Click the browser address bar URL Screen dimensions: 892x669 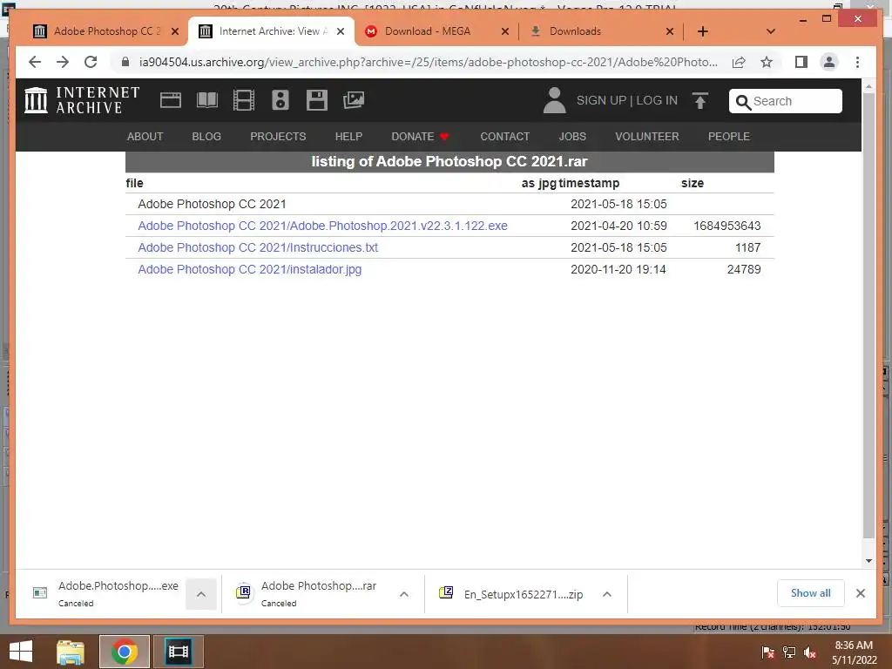pyautogui.click(x=428, y=62)
